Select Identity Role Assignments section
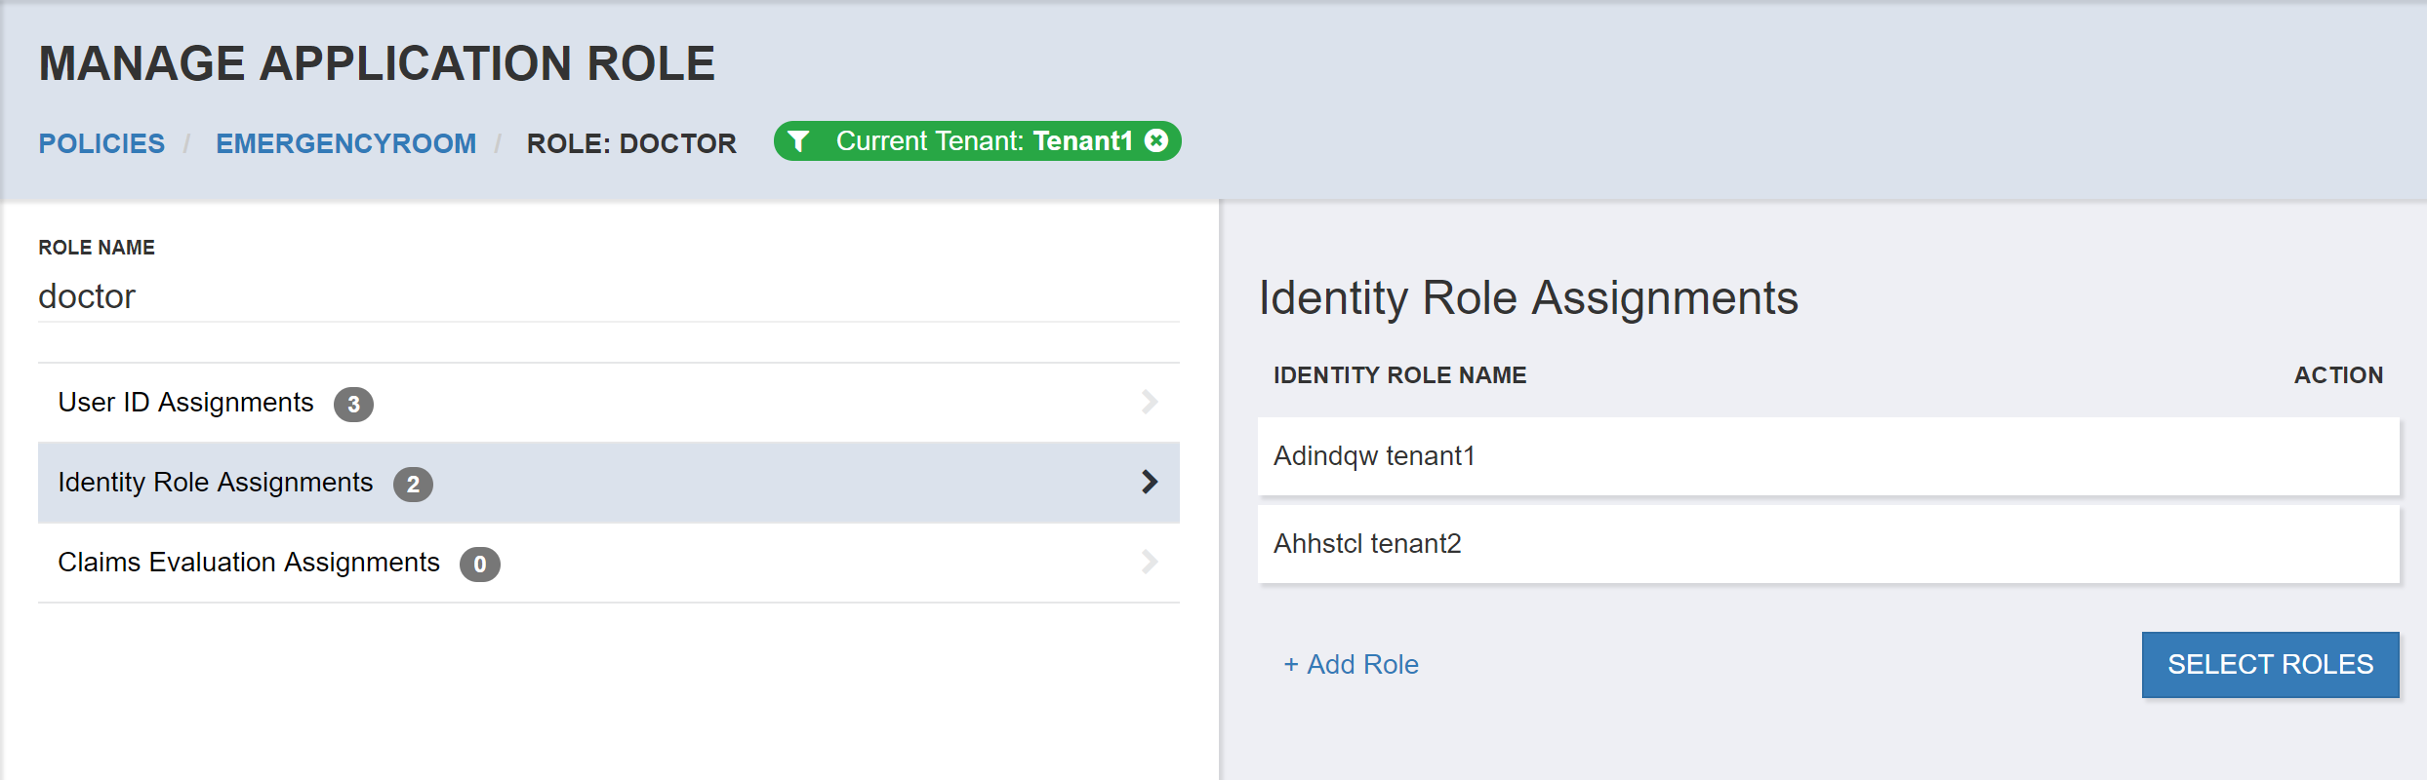 point(608,483)
